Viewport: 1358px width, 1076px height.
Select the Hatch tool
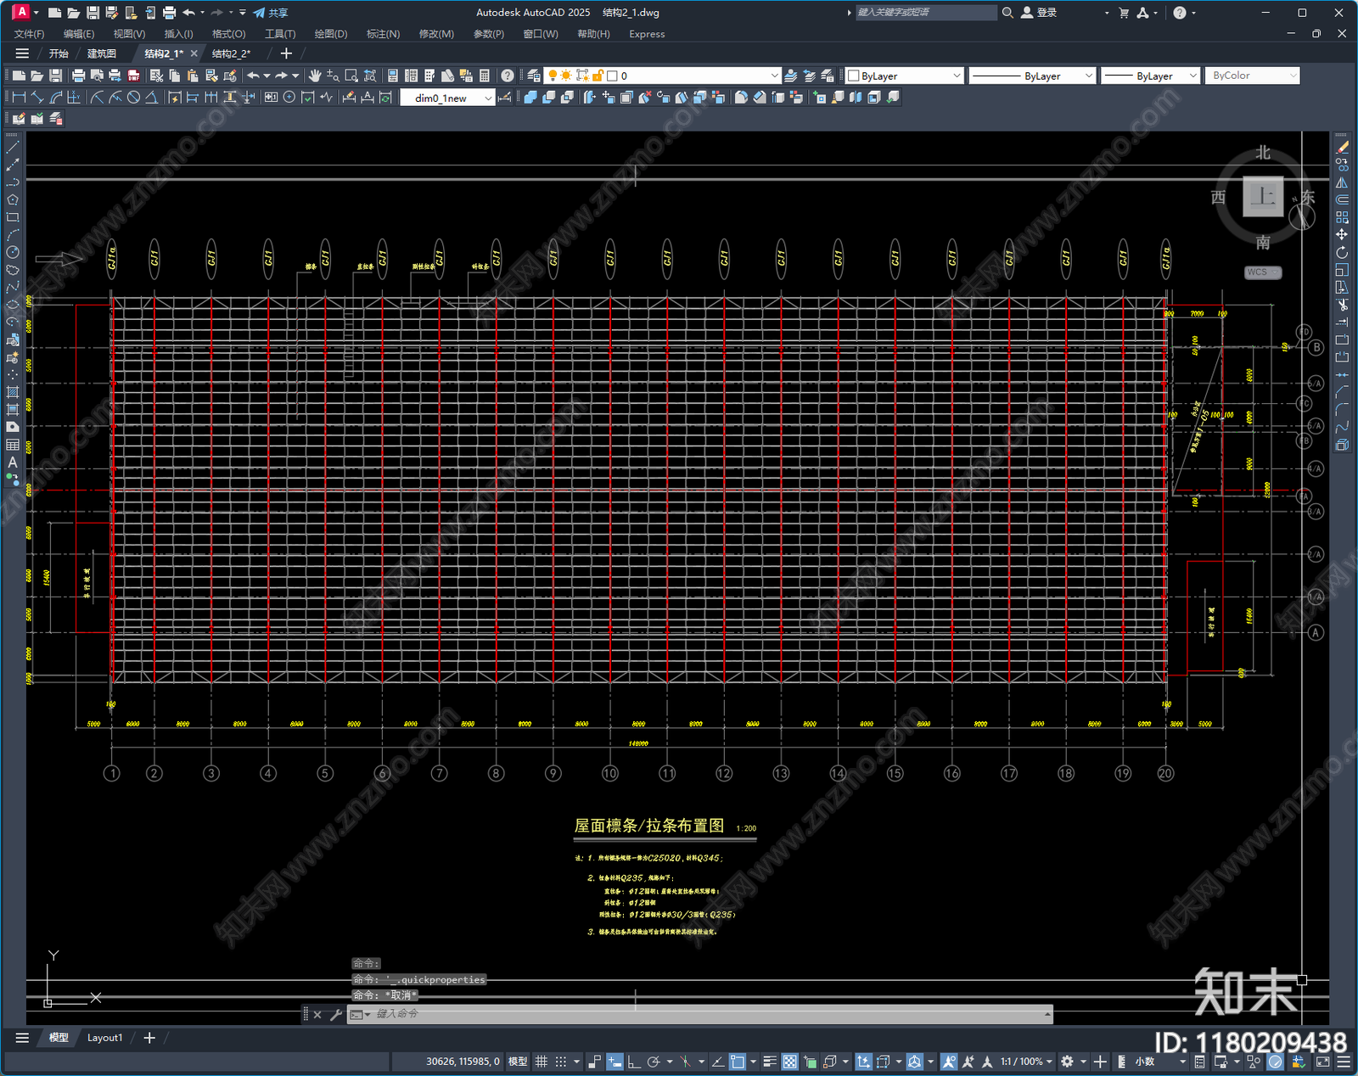13,392
